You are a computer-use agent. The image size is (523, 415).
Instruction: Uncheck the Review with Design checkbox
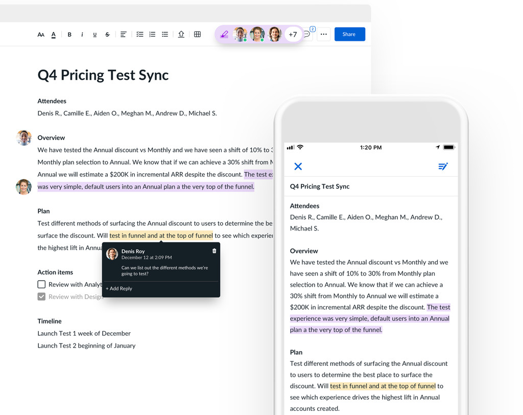[41, 296]
